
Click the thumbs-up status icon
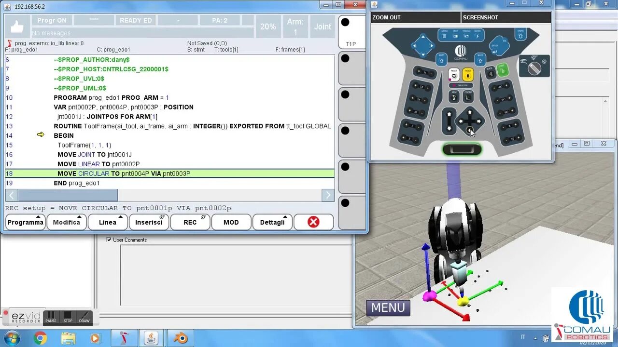[17, 27]
